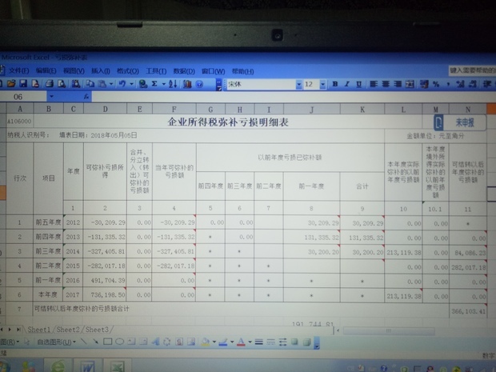Expand the Undo history dropdown arrow

[x=131, y=84]
